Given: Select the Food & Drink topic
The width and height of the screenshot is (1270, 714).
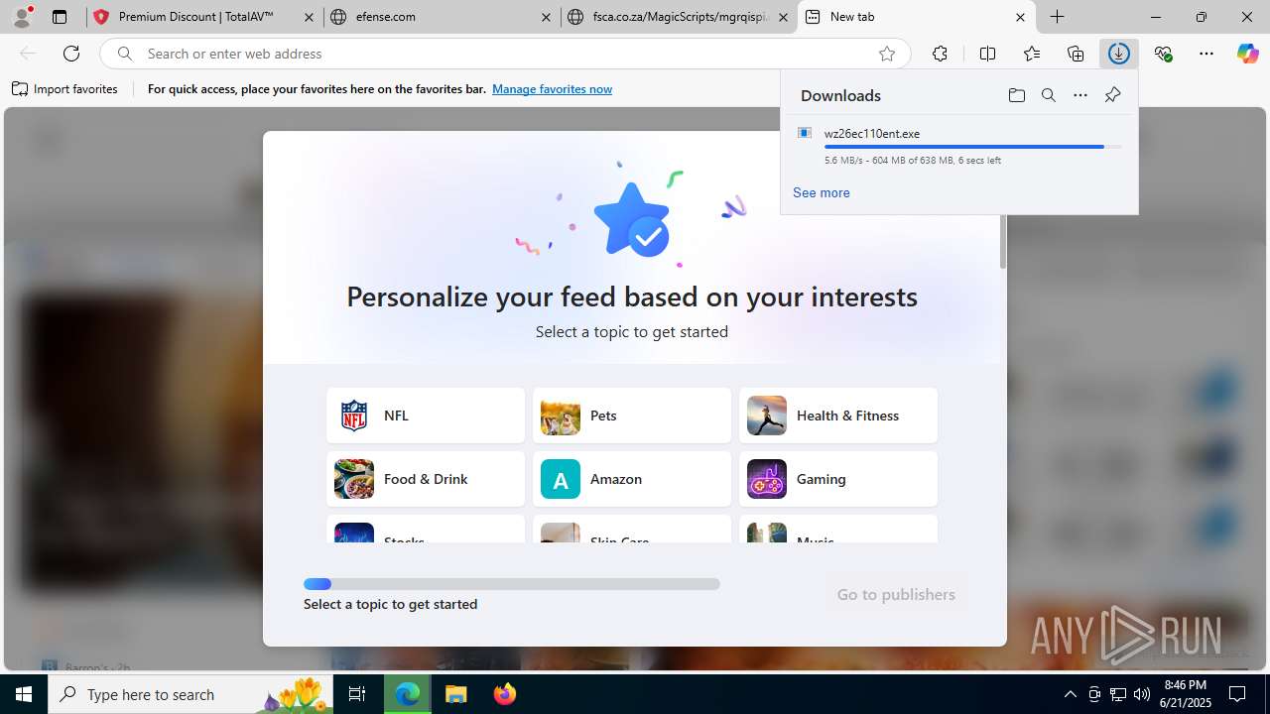Looking at the screenshot, I should 426,479.
